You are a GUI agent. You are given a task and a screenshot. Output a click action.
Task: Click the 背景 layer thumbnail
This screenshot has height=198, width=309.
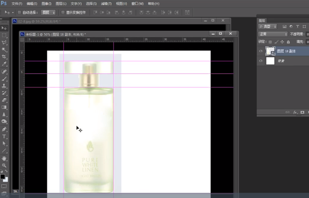pos(270,61)
